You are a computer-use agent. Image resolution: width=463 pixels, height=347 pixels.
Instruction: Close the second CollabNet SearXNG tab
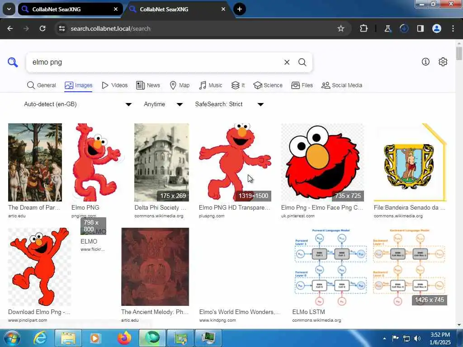tap(223, 9)
